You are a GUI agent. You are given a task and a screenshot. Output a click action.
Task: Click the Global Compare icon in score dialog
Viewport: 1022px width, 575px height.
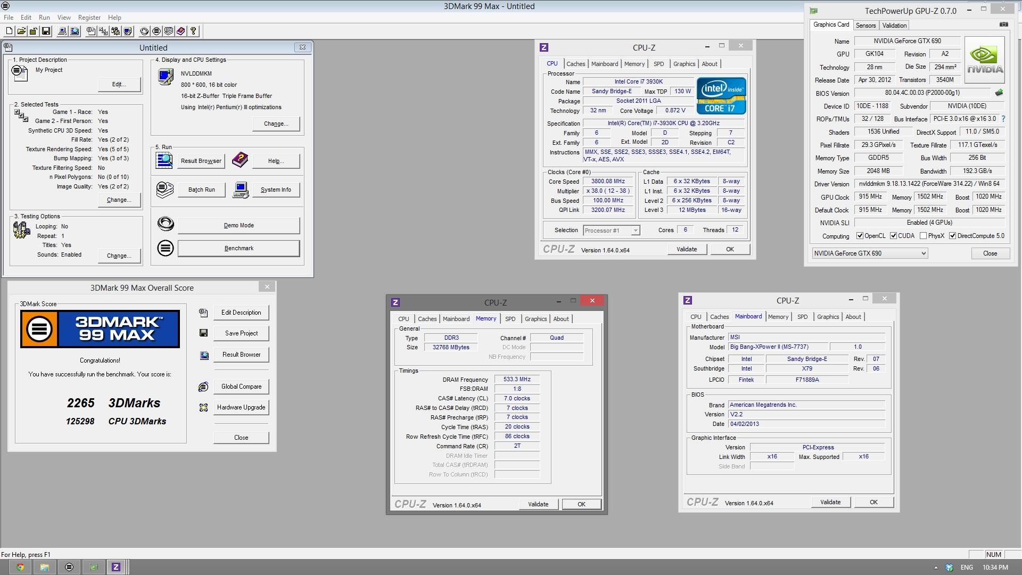pos(203,387)
